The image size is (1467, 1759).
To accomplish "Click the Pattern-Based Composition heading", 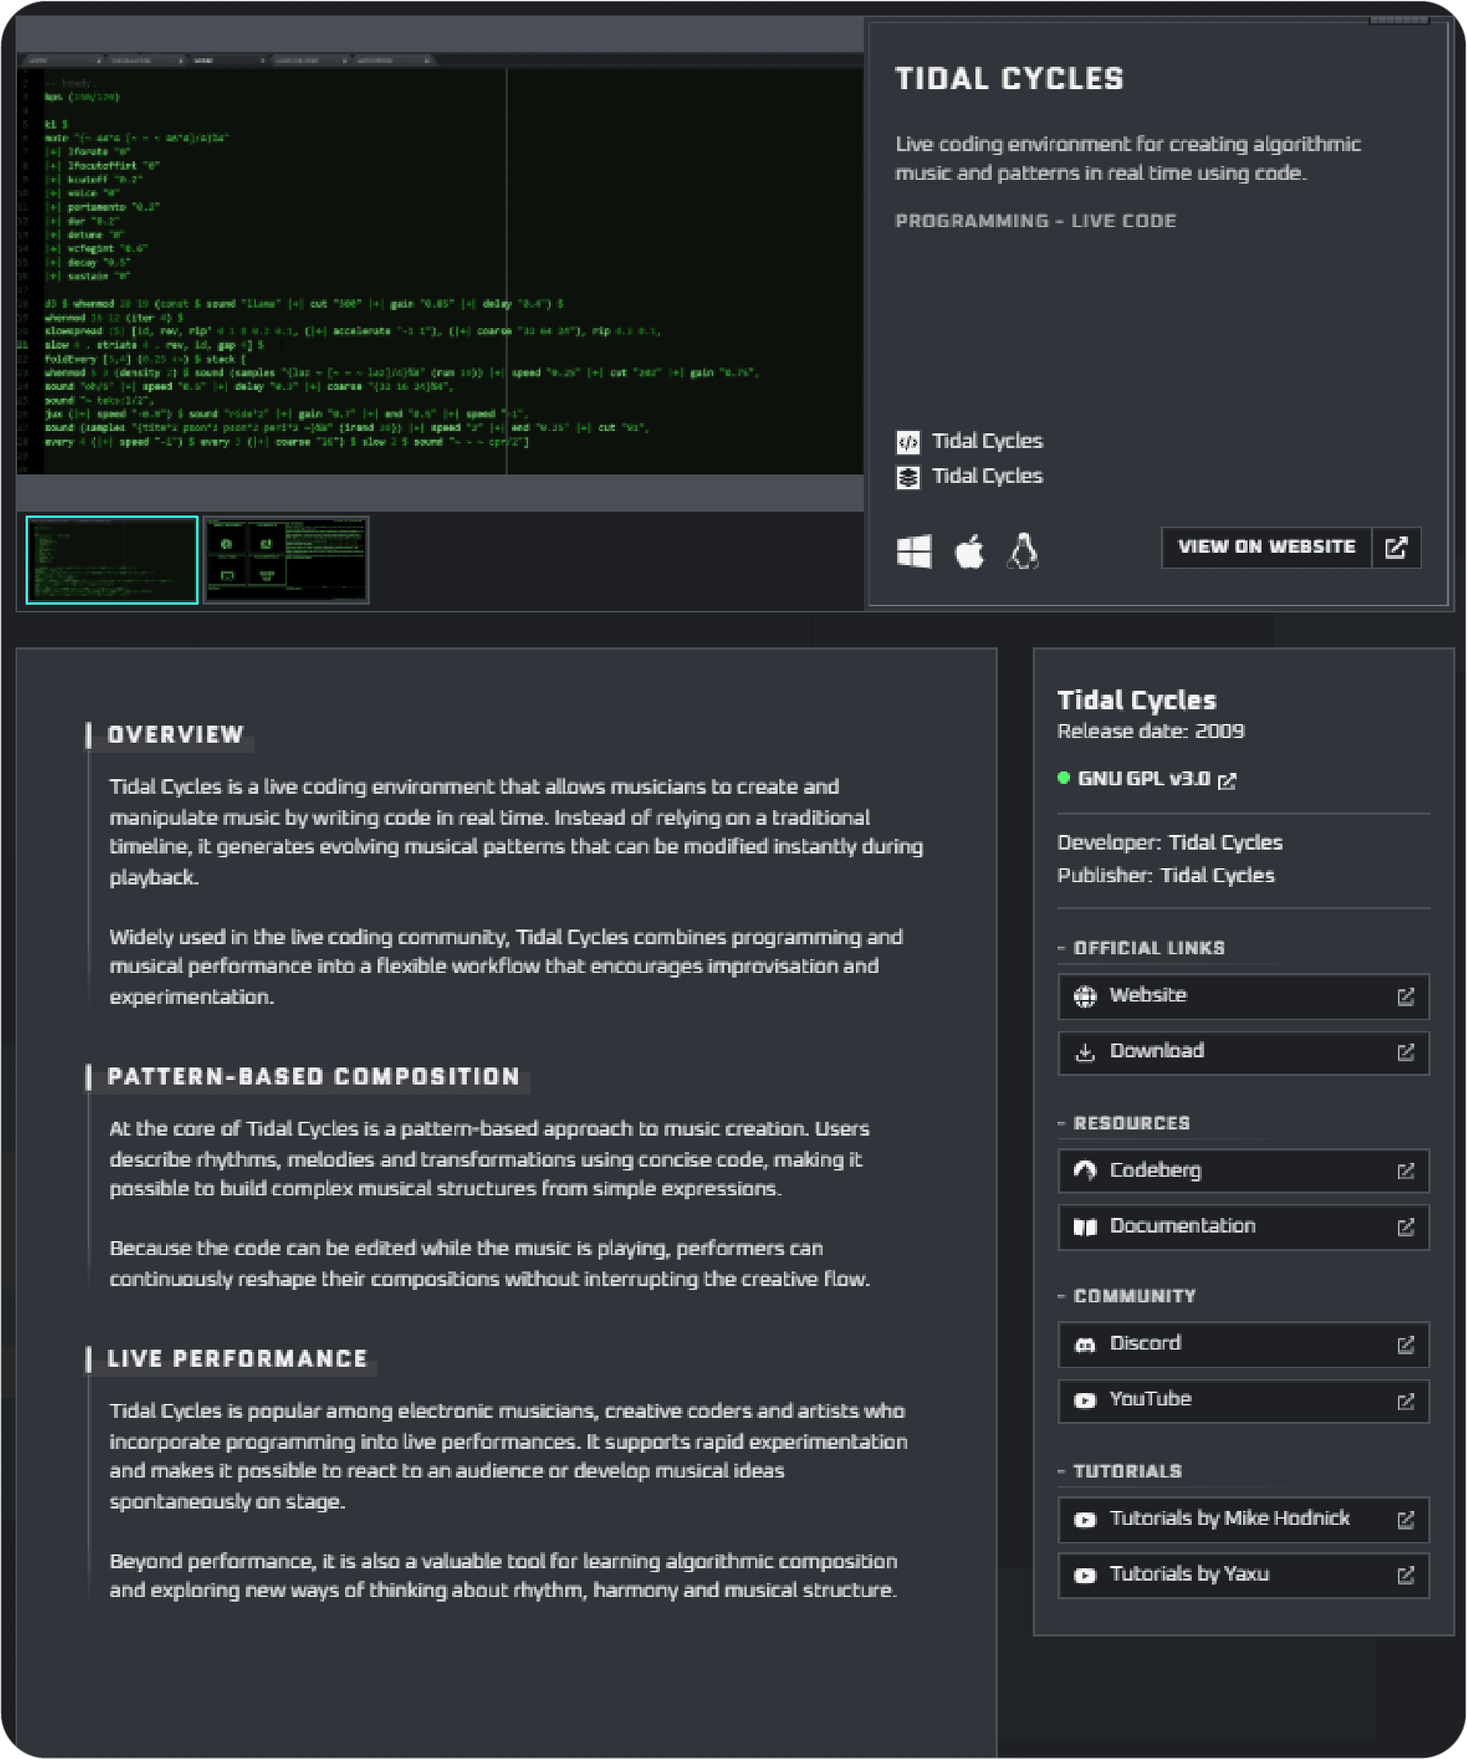I will 314,1076.
